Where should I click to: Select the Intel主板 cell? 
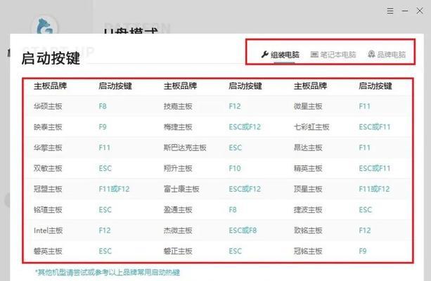48,230
